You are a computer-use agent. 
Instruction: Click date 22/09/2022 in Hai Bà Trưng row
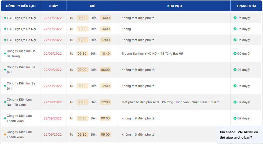(x=53, y=54)
